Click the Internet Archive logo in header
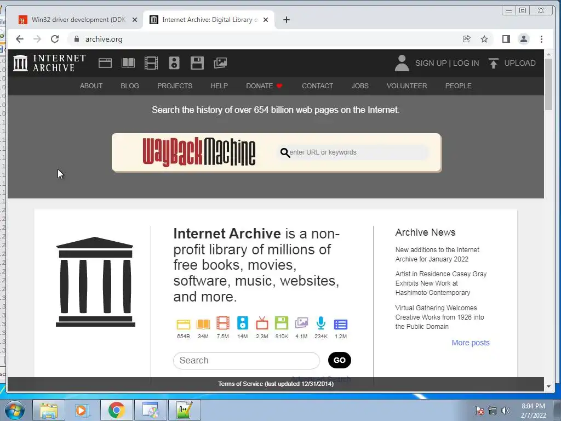The height and width of the screenshot is (421, 561). (x=49, y=63)
